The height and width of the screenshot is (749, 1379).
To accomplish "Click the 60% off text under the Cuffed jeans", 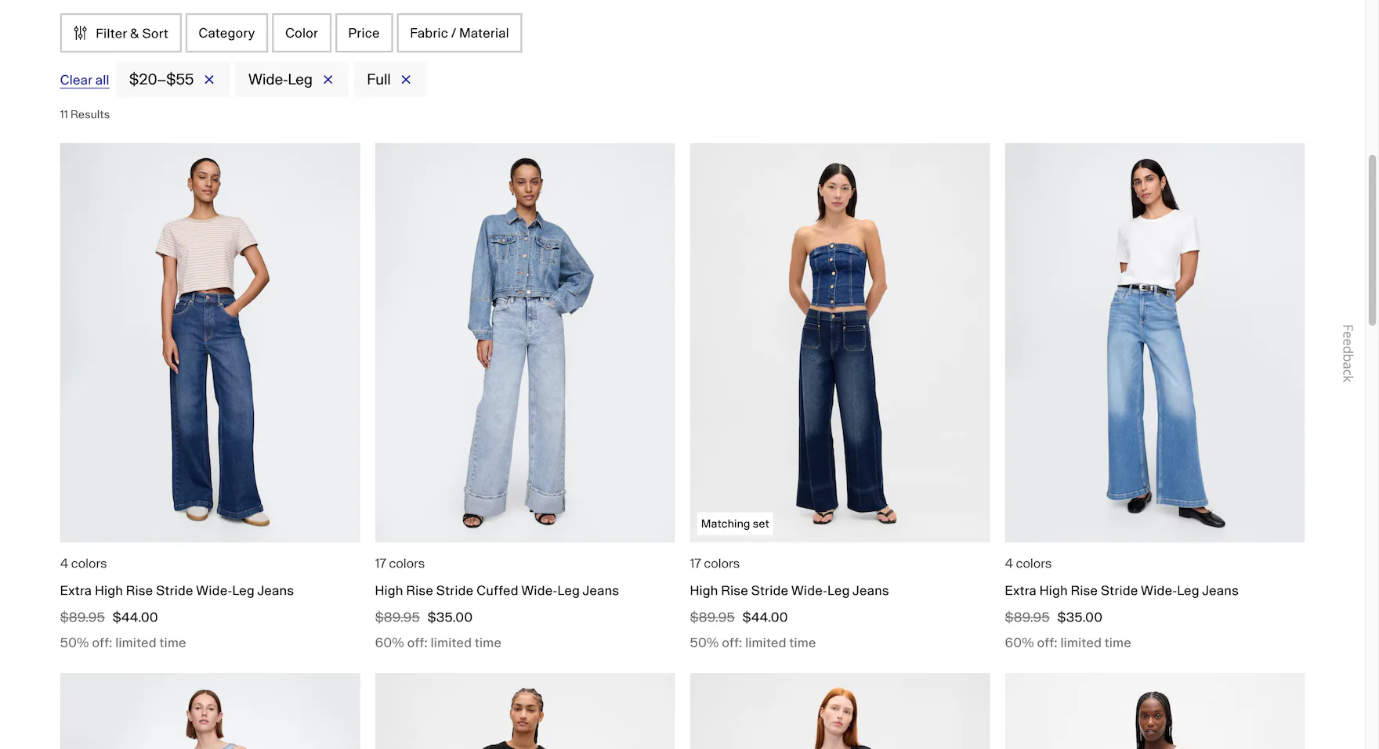I will (x=438, y=643).
